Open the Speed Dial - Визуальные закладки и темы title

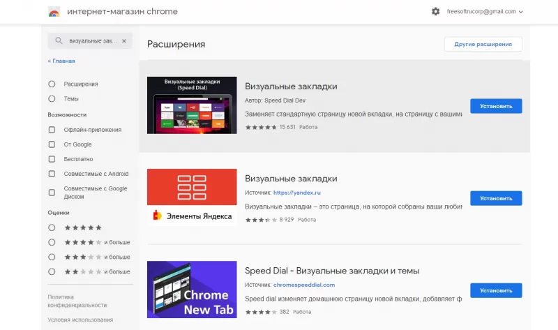[332, 271]
